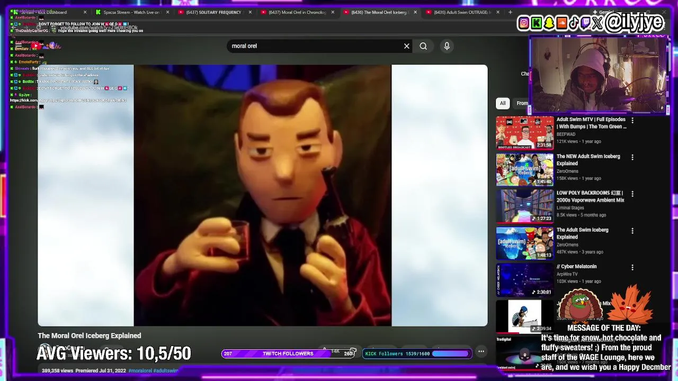This screenshot has height=381, width=678.
Task: Open The NEW Adult Swim Iceberg thumbnail
Action: [x=524, y=170]
